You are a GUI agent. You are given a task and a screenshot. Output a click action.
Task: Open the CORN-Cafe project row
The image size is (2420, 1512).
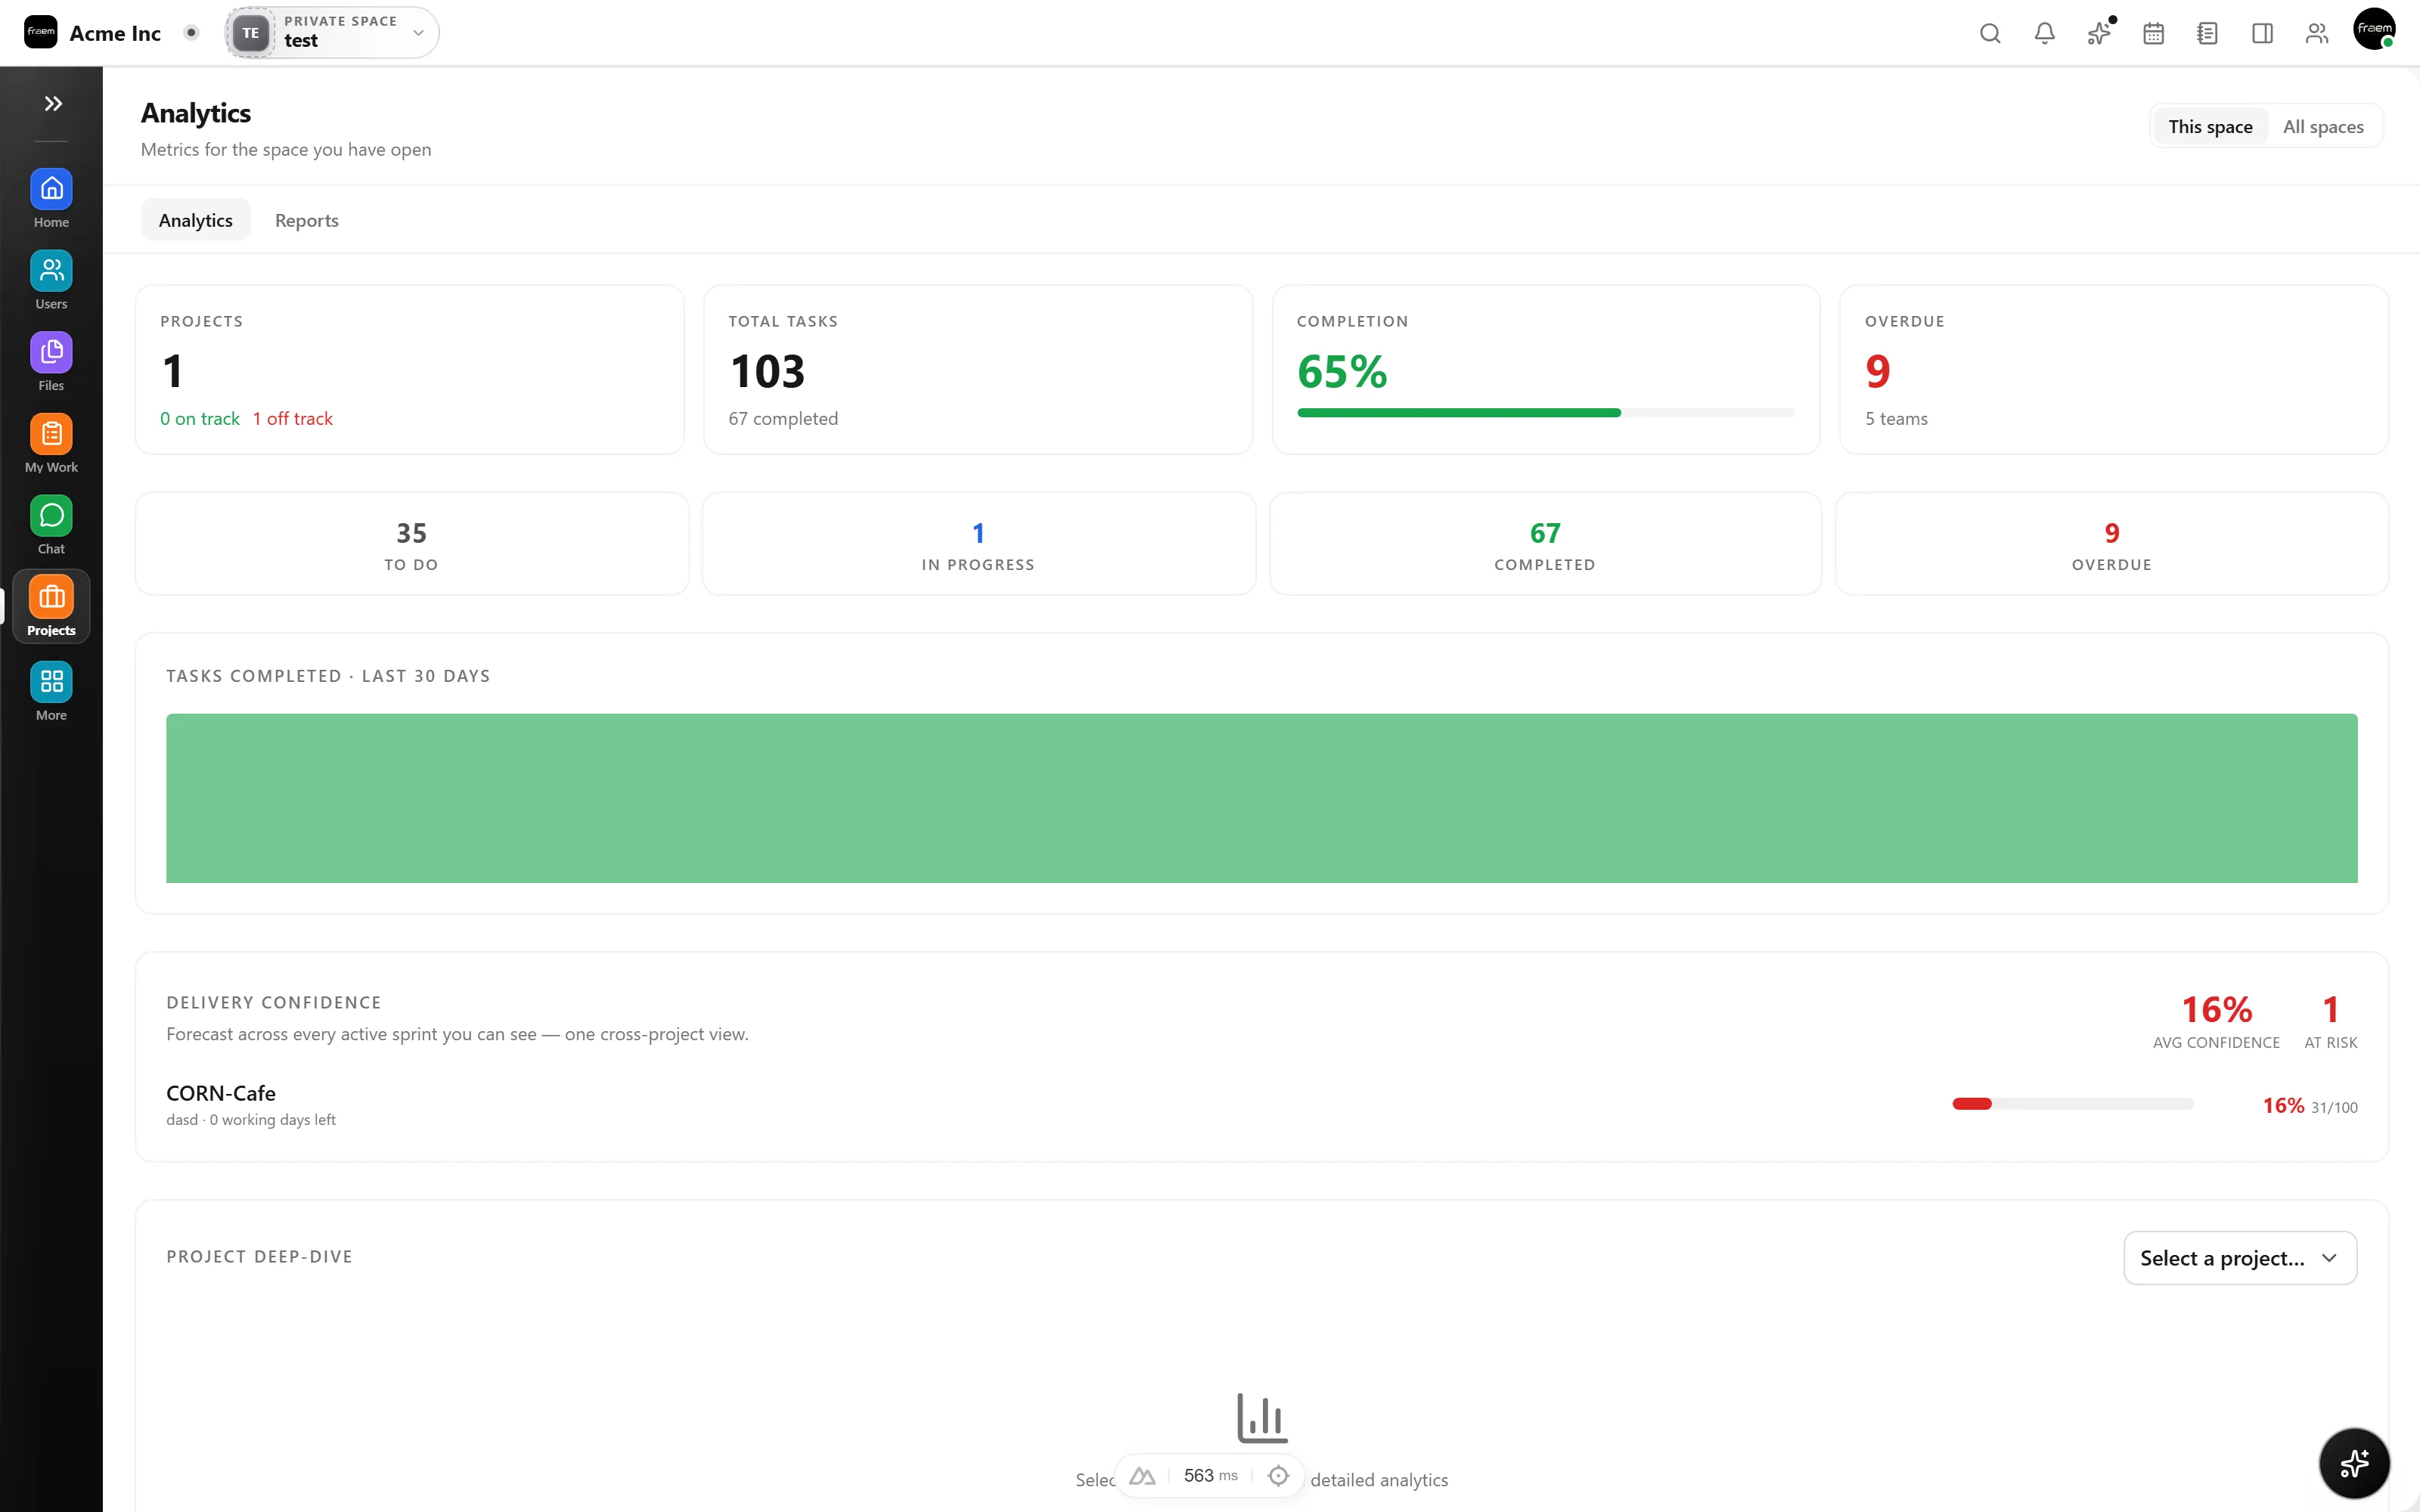coord(1261,1104)
